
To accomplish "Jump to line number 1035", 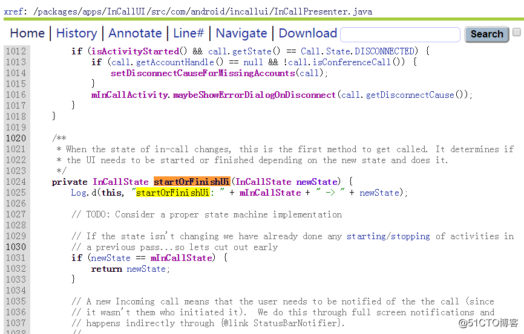I will pos(16,301).
